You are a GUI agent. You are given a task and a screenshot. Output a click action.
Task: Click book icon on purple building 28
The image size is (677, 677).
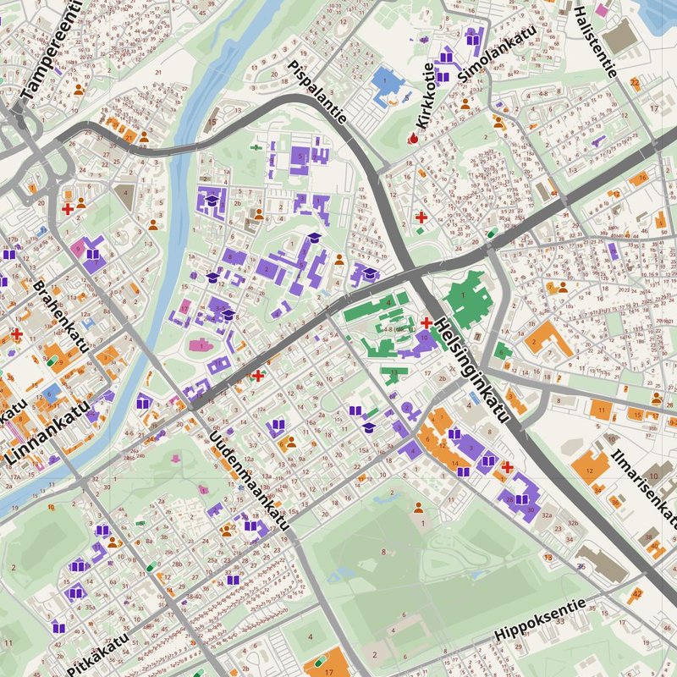point(522,499)
